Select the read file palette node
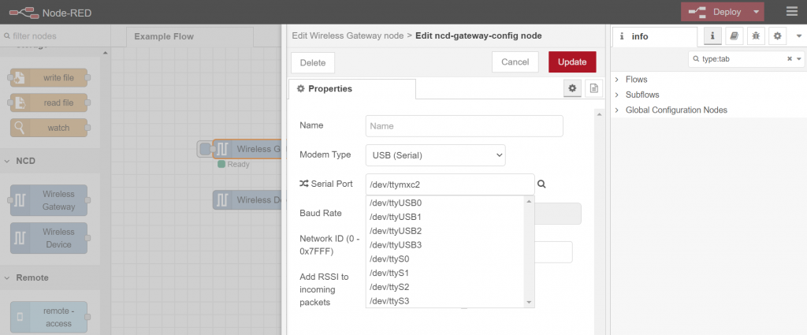807x335 pixels. click(49, 102)
